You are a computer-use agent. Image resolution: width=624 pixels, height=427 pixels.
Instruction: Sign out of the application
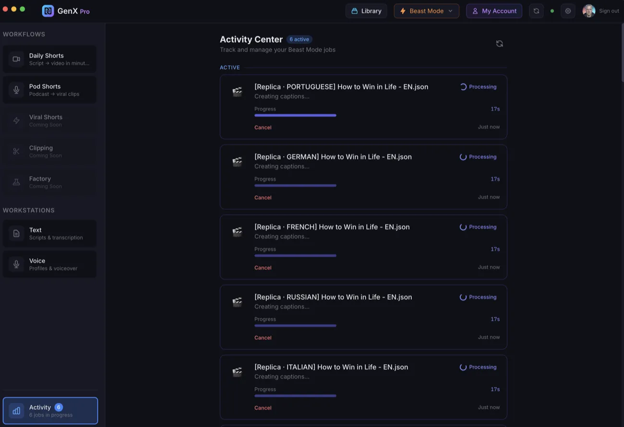609,11
